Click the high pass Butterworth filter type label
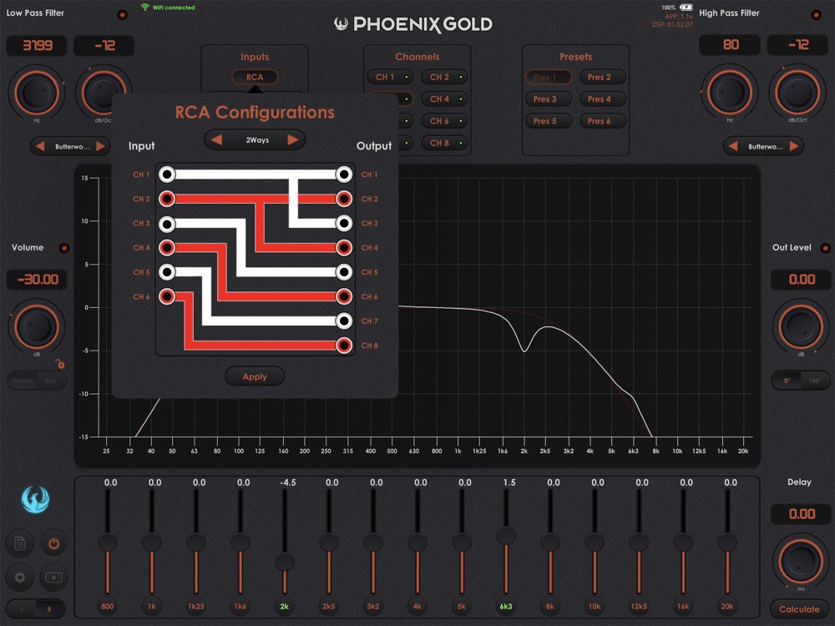 [x=766, y=146]
